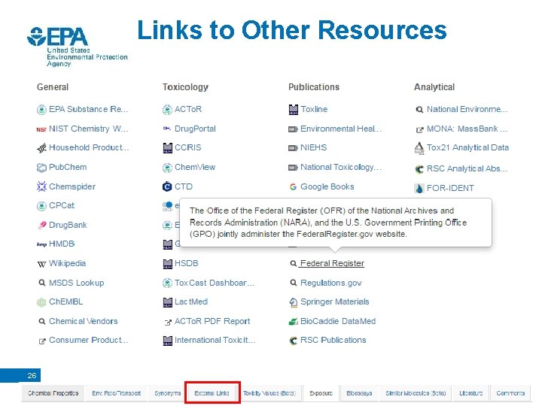Follow the Environmental Health link
Image resolution: width=542 pixels, height=406 pixels.
pyautogui.click(x=341, y=129)
